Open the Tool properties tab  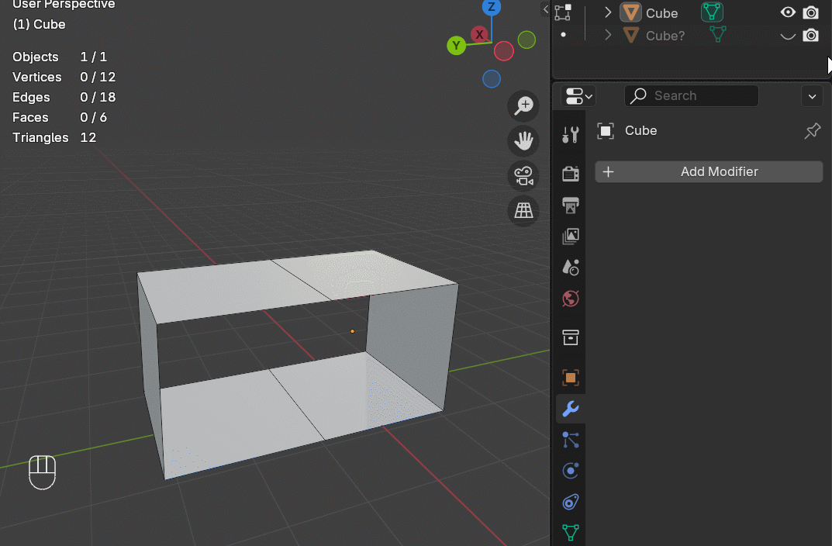pyautogui.click(x=570, y=134)
